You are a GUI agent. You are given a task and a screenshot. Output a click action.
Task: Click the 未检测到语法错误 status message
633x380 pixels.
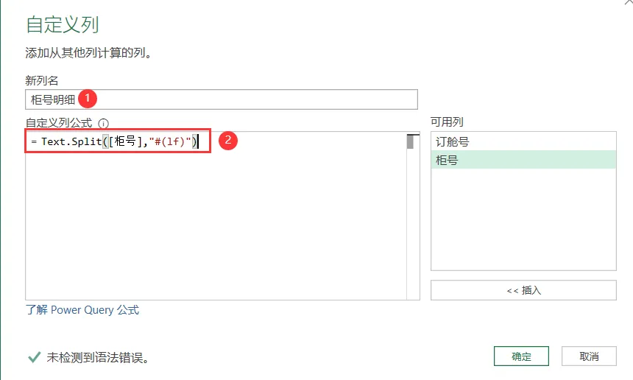[x=98, y=357]
